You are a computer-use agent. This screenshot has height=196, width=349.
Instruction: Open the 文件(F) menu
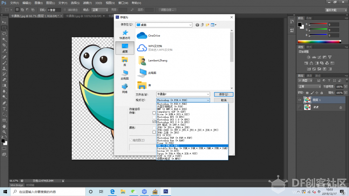14,3
